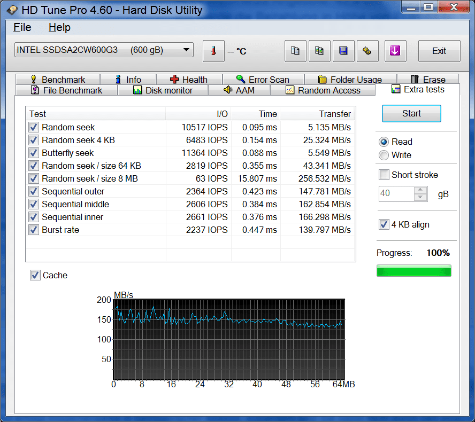Select the Extra tests tab
Image resolution: width=475 pixels, height=422 pixels.
point(418,90)
